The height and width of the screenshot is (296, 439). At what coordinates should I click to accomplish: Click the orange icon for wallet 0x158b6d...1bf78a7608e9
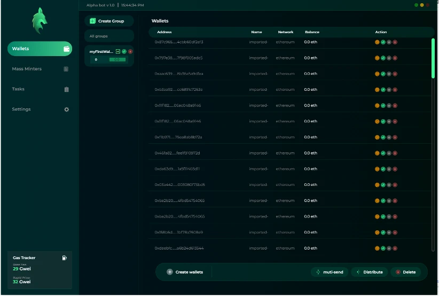(x=377, y=233)
